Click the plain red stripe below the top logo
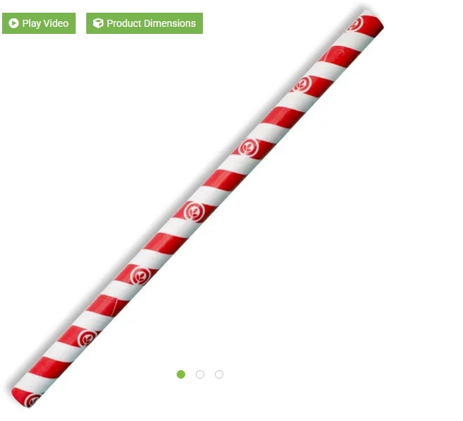 [340, 55]
